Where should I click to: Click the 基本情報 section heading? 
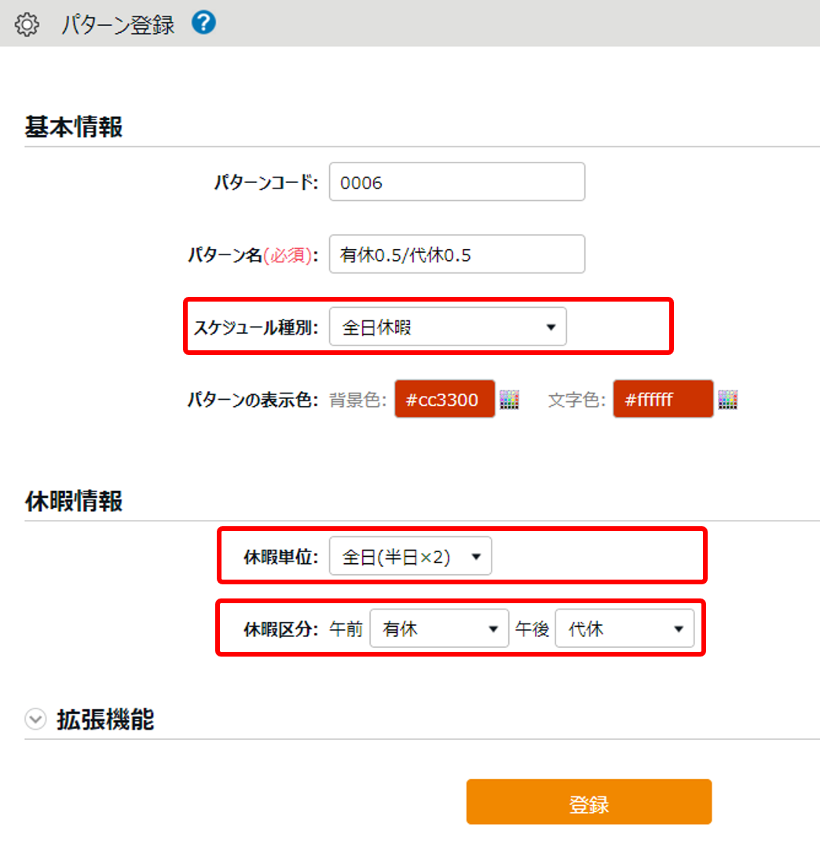pyautogui.click(x=74, y=126)
